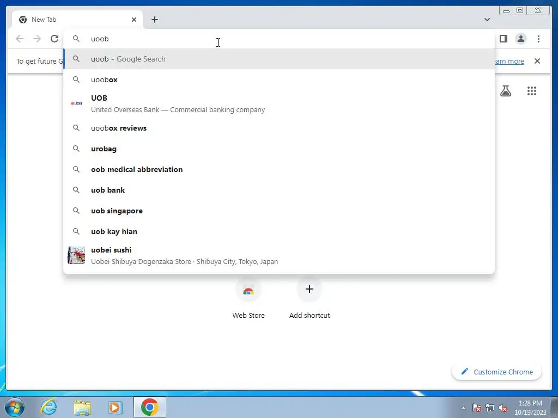Viewport: 558px width, 418px height.
Task: Show hidden tray icons arrow
Action: point(463,408)
